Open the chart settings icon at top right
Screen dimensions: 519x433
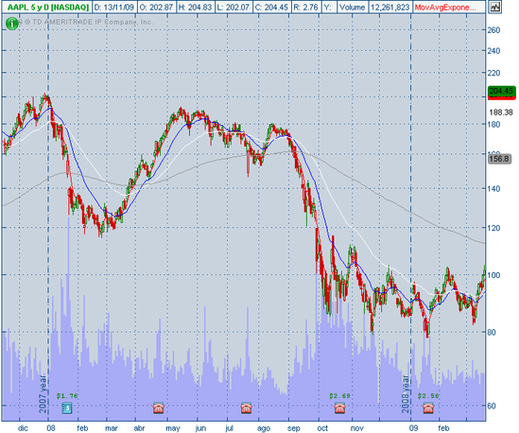pyautogui.click(x=494, y=7)
